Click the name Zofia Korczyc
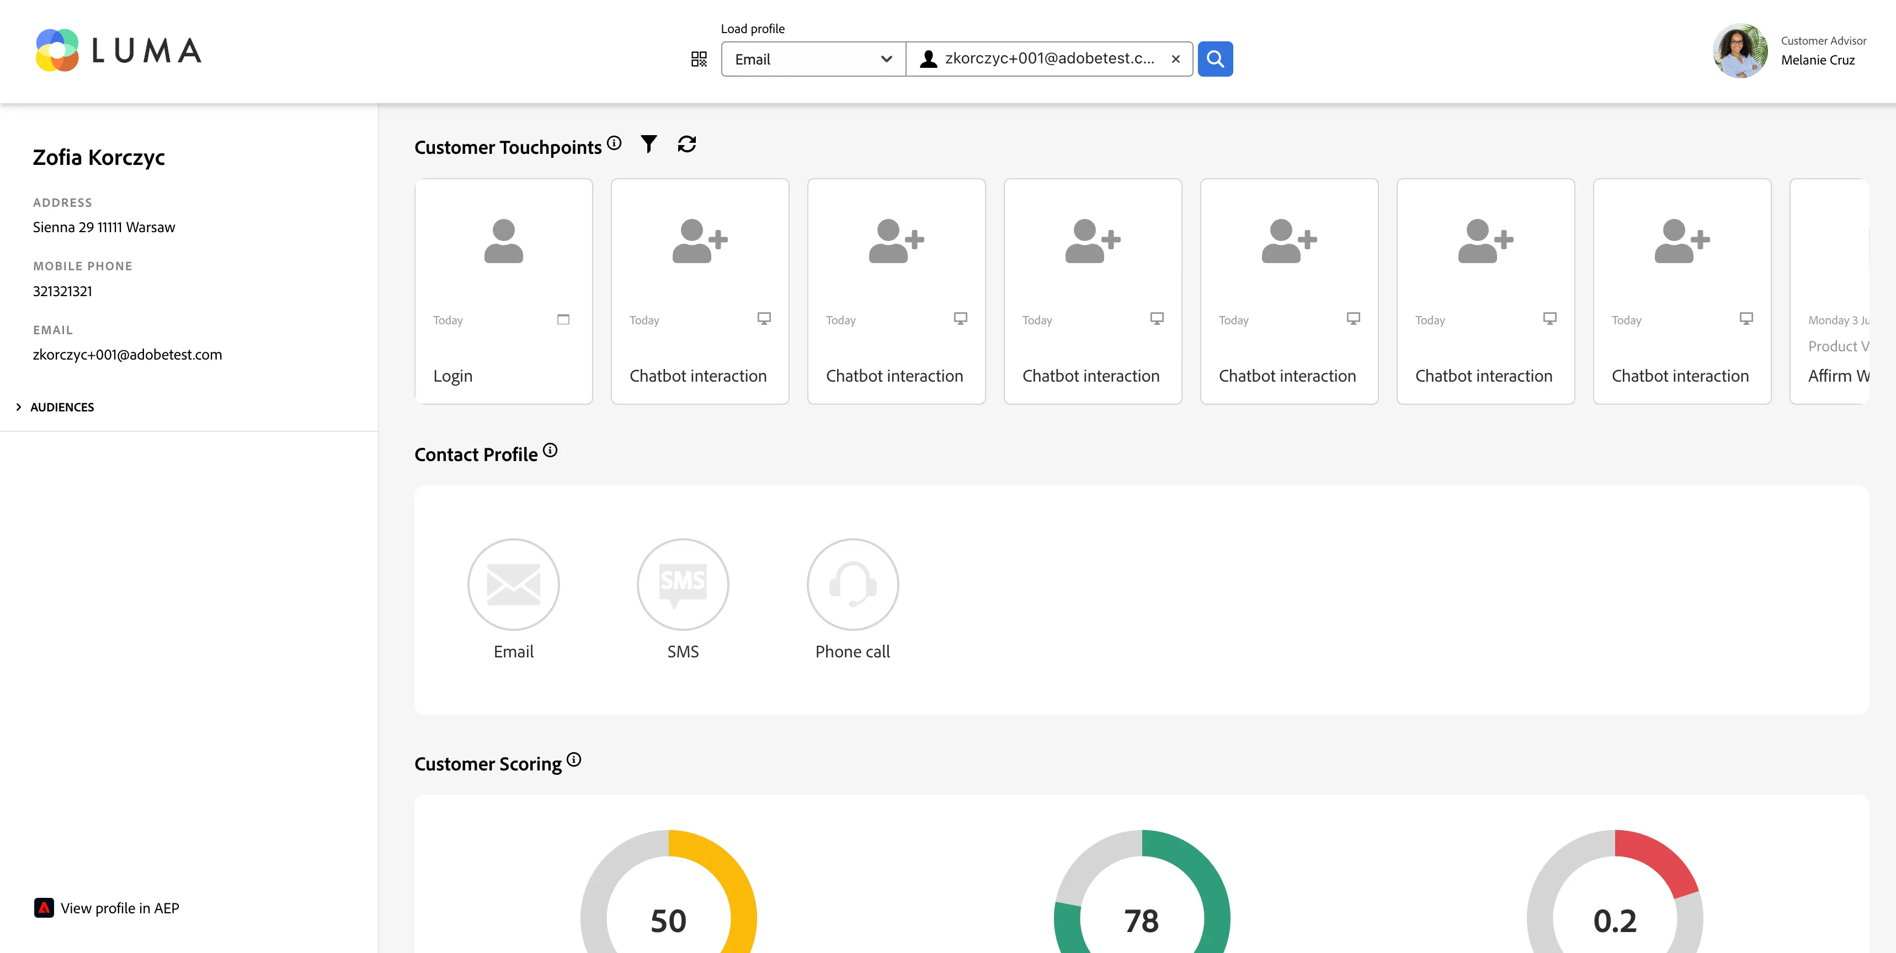1896x953 pixels. click(x=99, y=158)
